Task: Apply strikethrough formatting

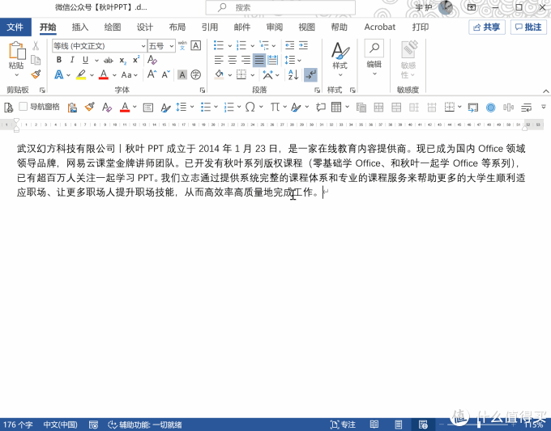Action: click(x=109, y=61)
